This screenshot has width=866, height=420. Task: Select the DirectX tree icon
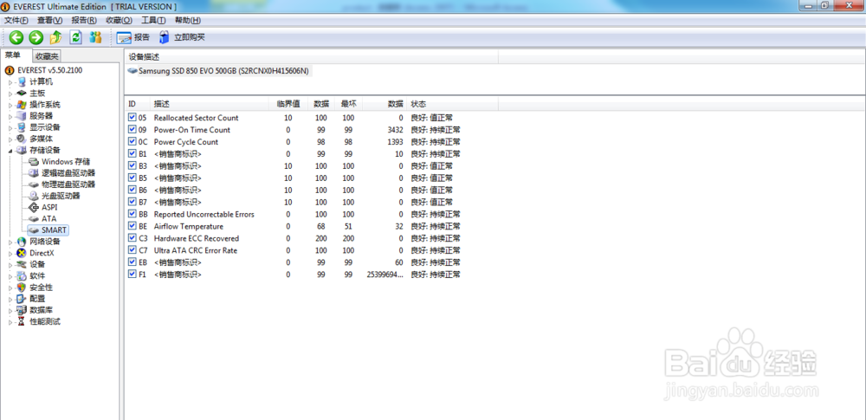pos(22,253)
